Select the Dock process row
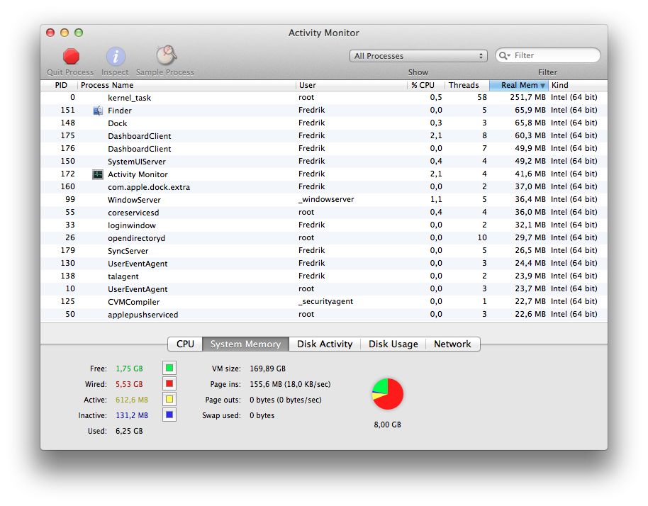The image size is (648, 506). [324, 123]
